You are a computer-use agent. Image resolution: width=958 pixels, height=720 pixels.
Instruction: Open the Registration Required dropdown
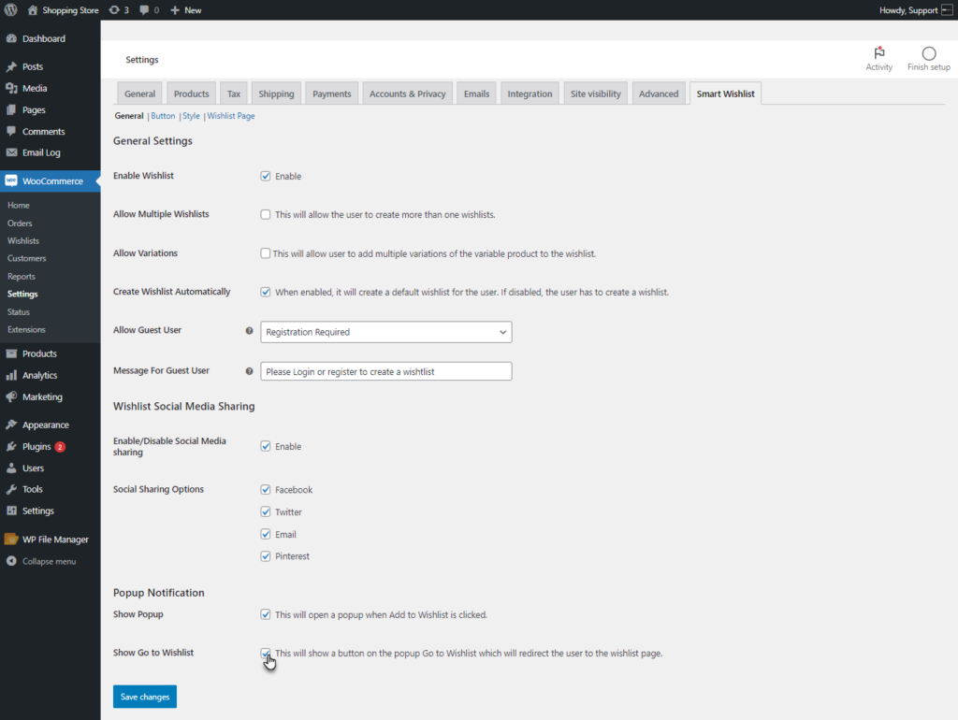pos(385,332)
